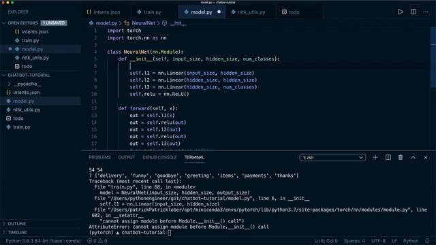436x245 pixels.
Task: Maximize the terminal panel with up chevron
Action: point(414,157)
